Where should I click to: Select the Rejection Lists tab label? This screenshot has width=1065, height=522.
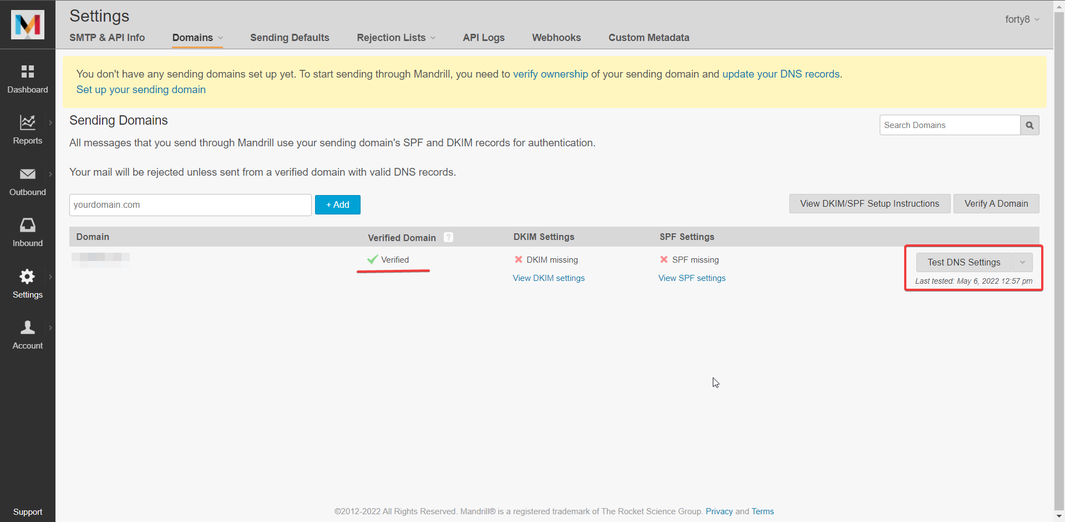pos(391,38)
